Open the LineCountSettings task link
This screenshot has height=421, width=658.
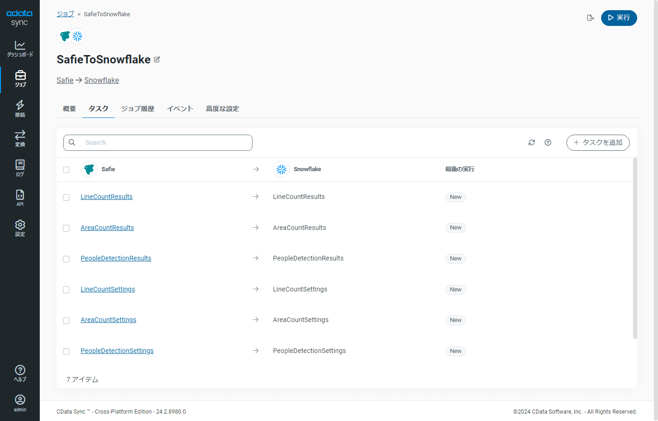108,289
